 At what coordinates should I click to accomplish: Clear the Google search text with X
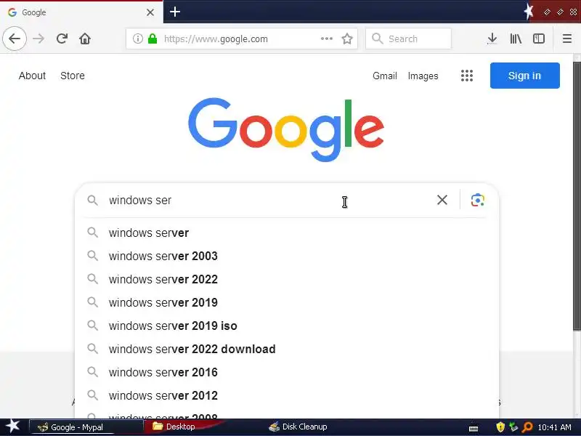pos(442,200)
